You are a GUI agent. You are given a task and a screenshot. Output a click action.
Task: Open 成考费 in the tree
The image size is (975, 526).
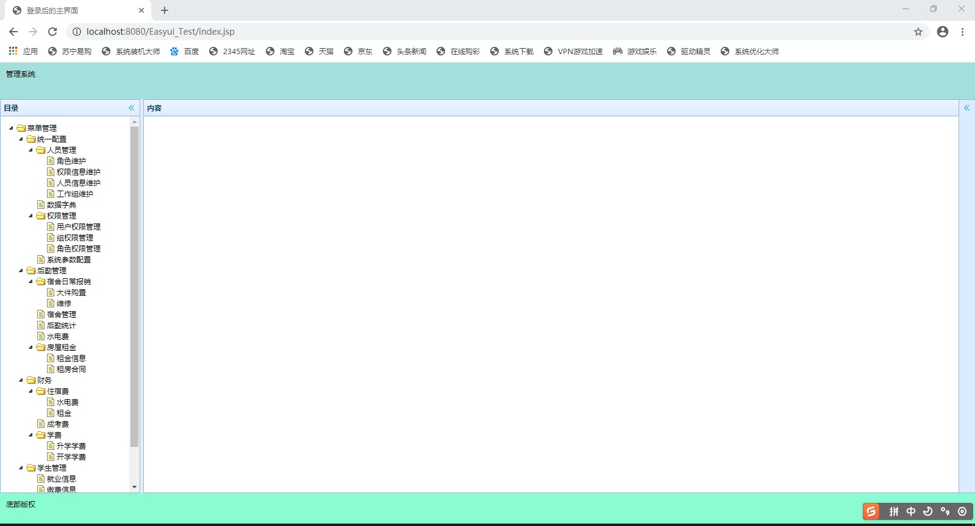(58, 424)
